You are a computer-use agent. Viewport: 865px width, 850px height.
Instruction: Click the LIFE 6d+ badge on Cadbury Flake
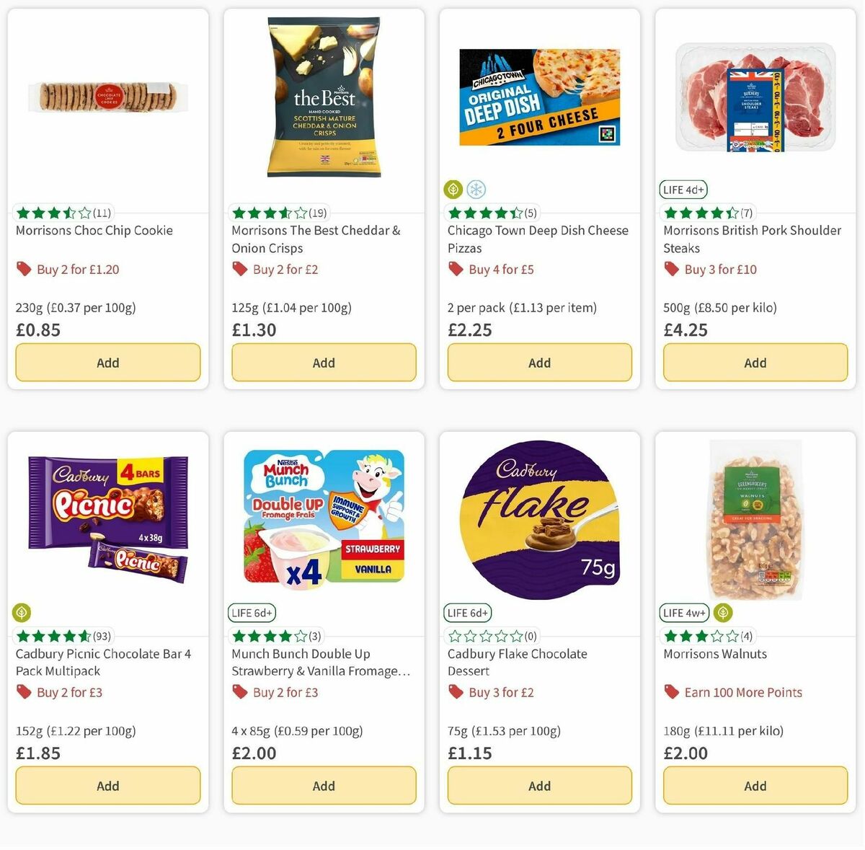click(x=467, y=612)
